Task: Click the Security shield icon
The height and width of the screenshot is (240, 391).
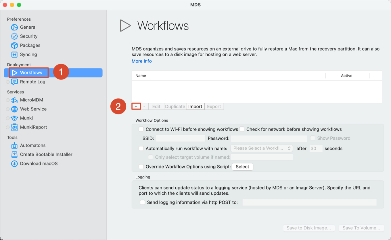Action: 14,36
